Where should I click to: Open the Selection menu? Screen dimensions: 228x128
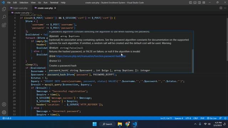point(24,2)
